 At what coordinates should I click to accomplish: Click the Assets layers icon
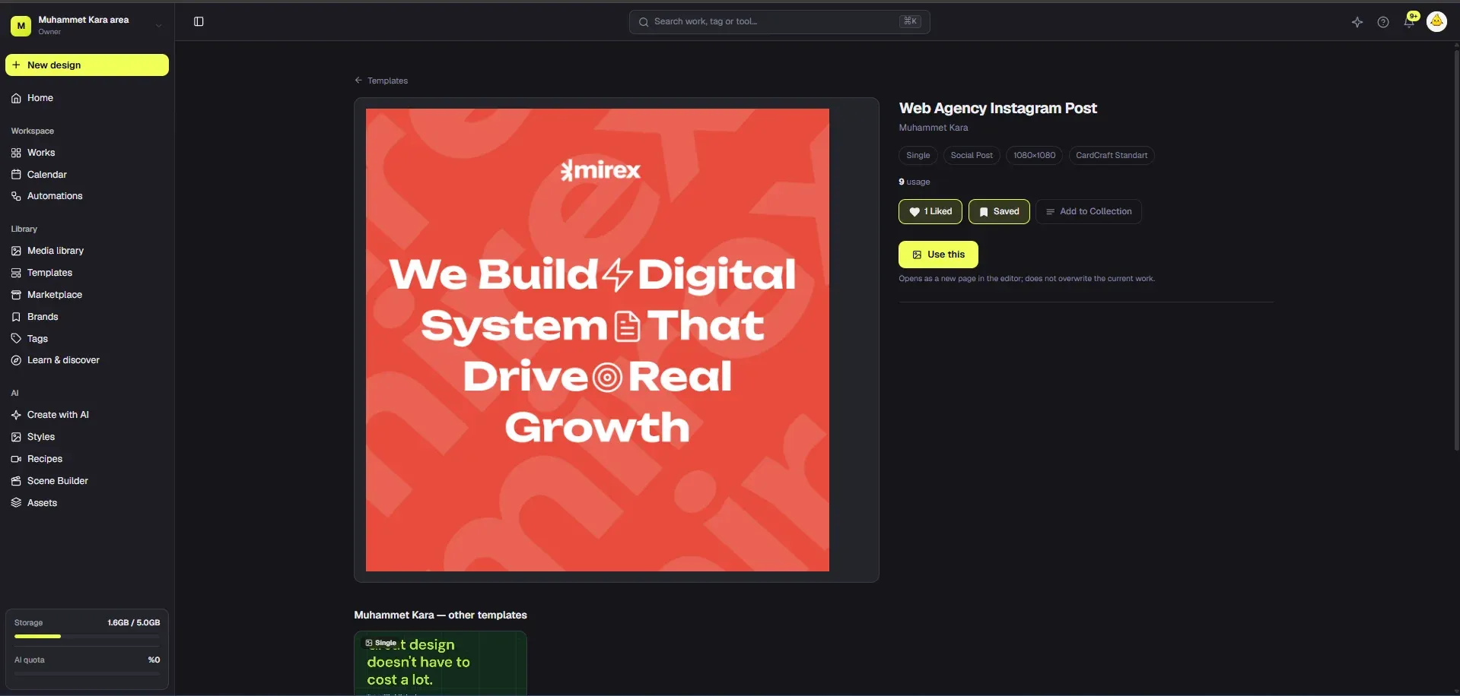(x=16, y=503)
